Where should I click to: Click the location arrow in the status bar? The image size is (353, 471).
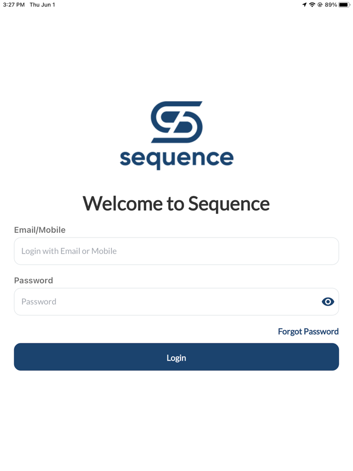[x=304, y=5]
